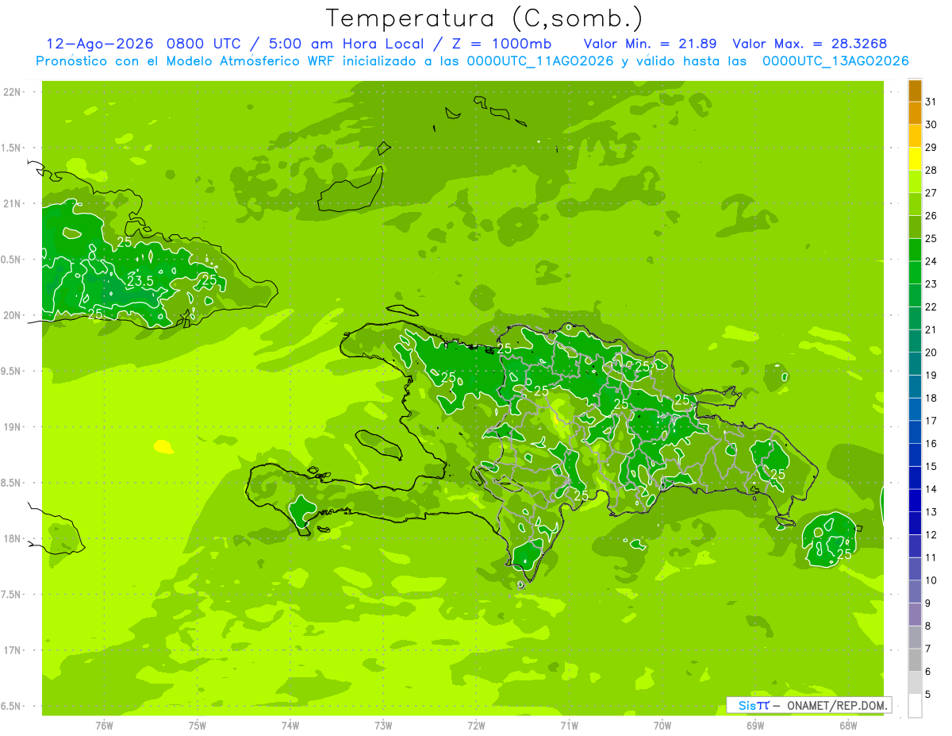Click the "17N" latitude axis label
Viewport: 952px width, 736px height.
[x=13, y=650]
